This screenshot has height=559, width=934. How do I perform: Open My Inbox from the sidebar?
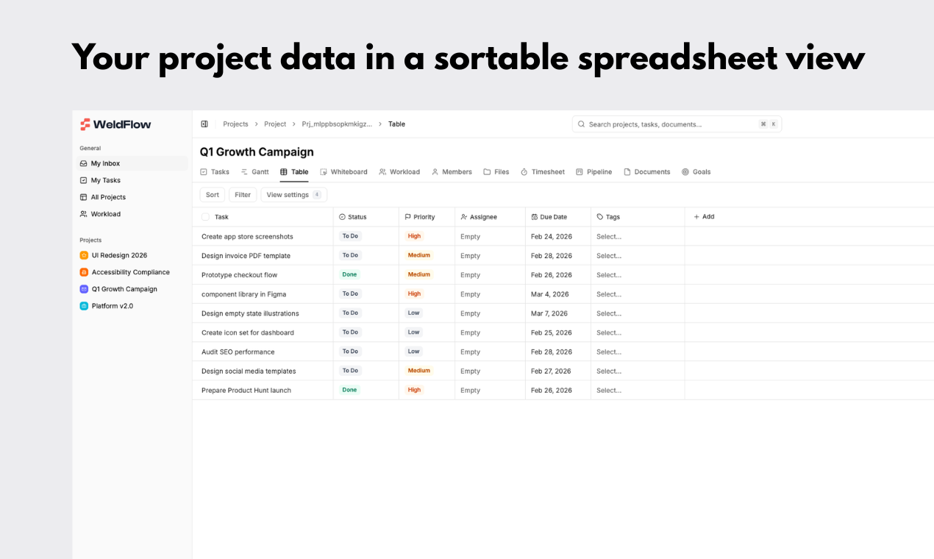coord(107,163)
